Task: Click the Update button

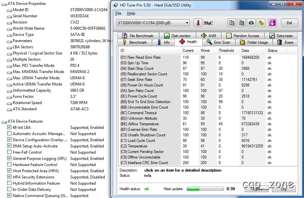Action: [257, 189]
